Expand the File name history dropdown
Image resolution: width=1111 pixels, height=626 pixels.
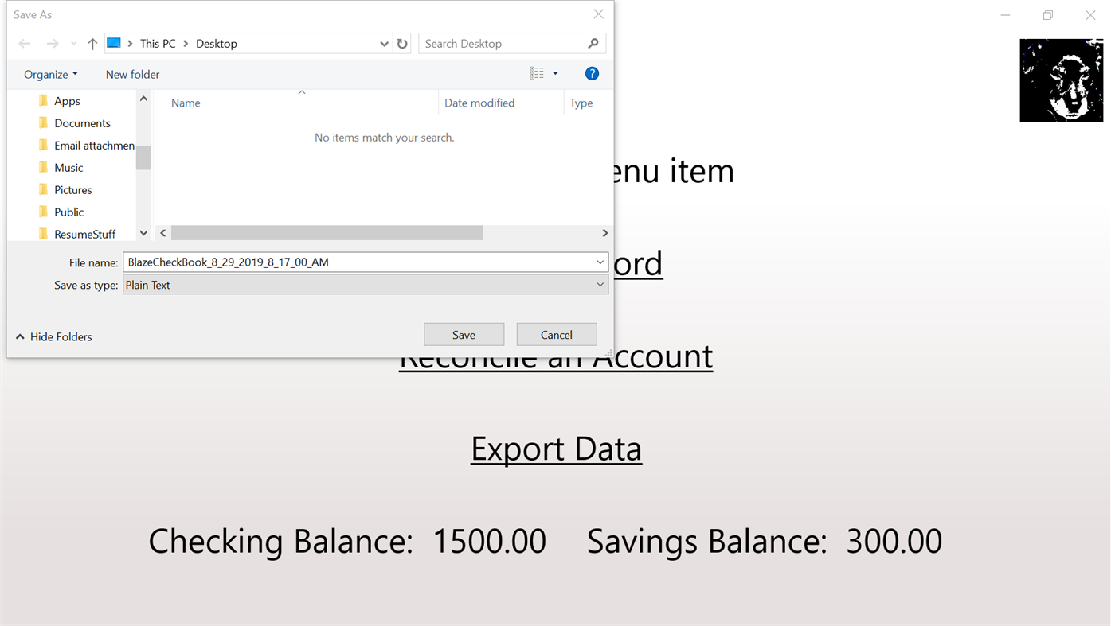tap(600, 262)
